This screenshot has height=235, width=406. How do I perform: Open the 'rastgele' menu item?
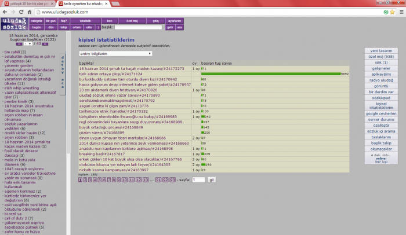point(36,21)
